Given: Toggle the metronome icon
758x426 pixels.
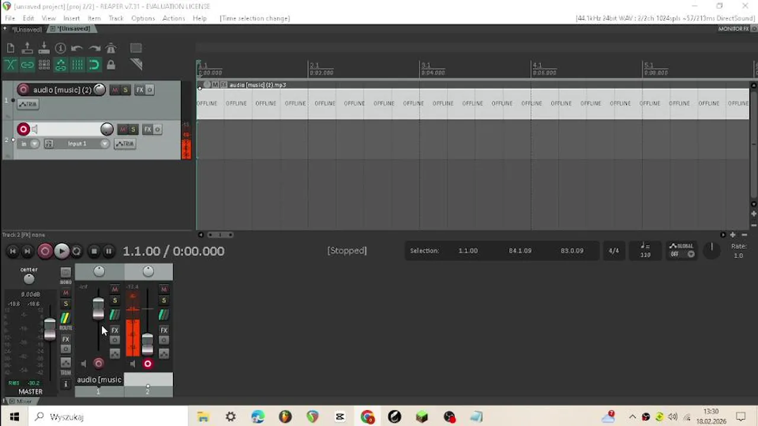Looking at the screenshot, I should [x=111, y=49].
